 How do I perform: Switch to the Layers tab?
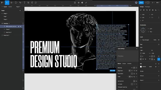tap(5, 7)
